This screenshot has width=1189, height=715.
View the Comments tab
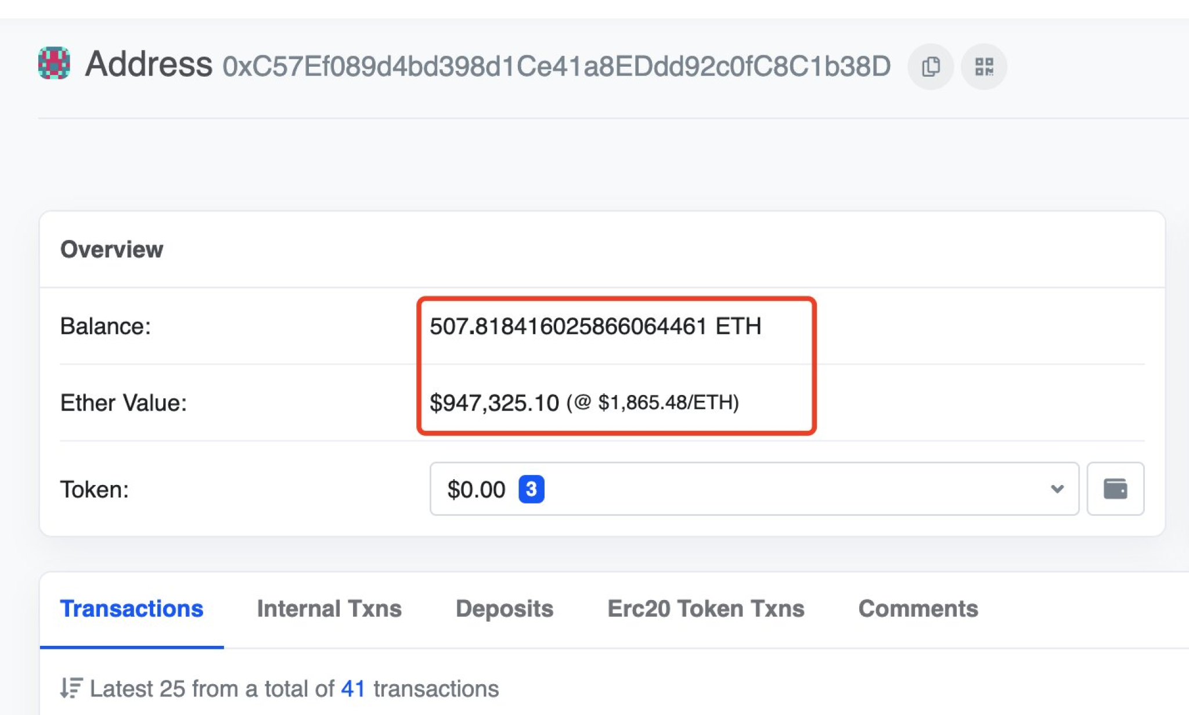(918, 609)
